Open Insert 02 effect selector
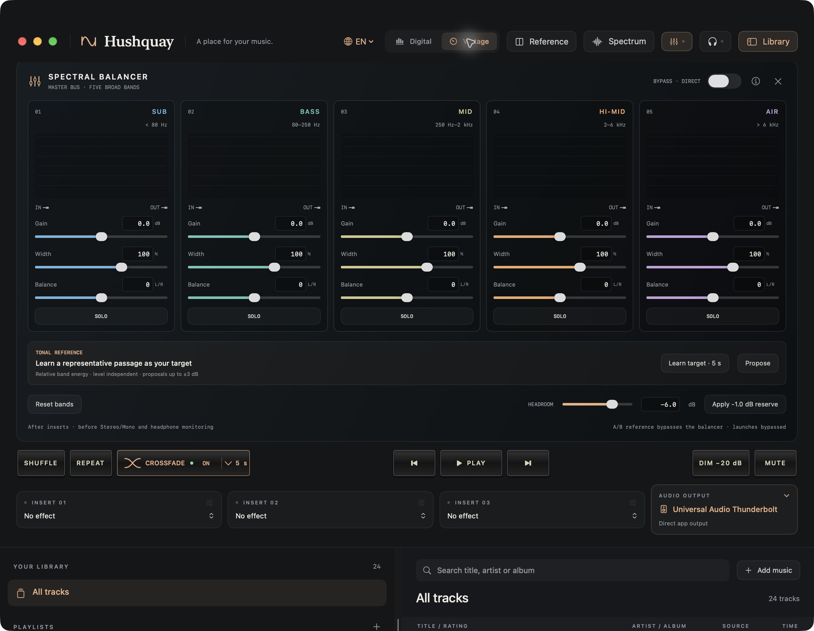The width and height of the screenshot is (814, 631). [330, 516]
